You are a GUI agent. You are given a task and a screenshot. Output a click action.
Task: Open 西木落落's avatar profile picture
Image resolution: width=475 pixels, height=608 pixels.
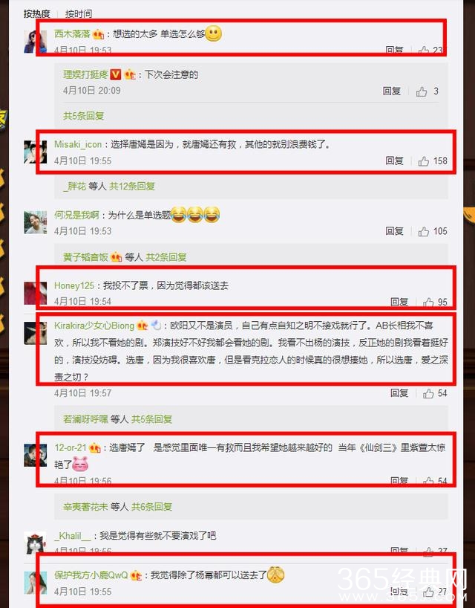click(x=35, y=42)
